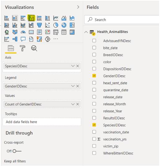Open the Analytics magnifier tab

(x=34, y=48)
